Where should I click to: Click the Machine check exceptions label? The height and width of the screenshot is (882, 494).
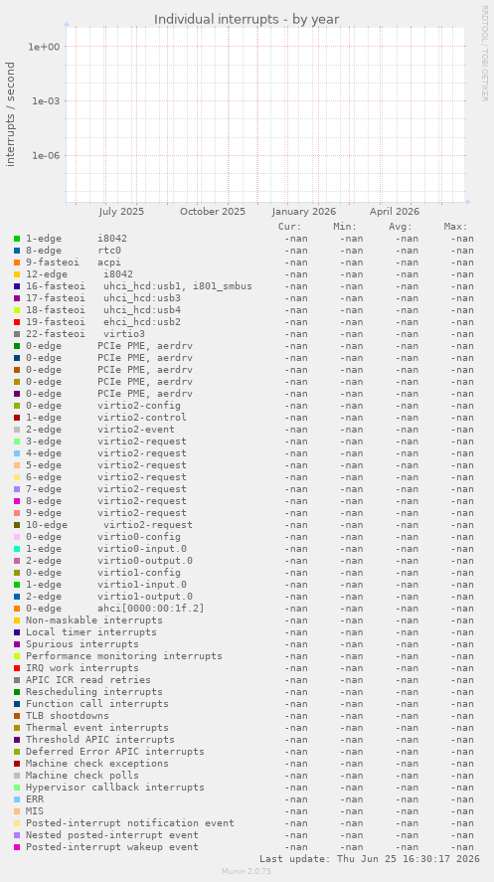97,764
